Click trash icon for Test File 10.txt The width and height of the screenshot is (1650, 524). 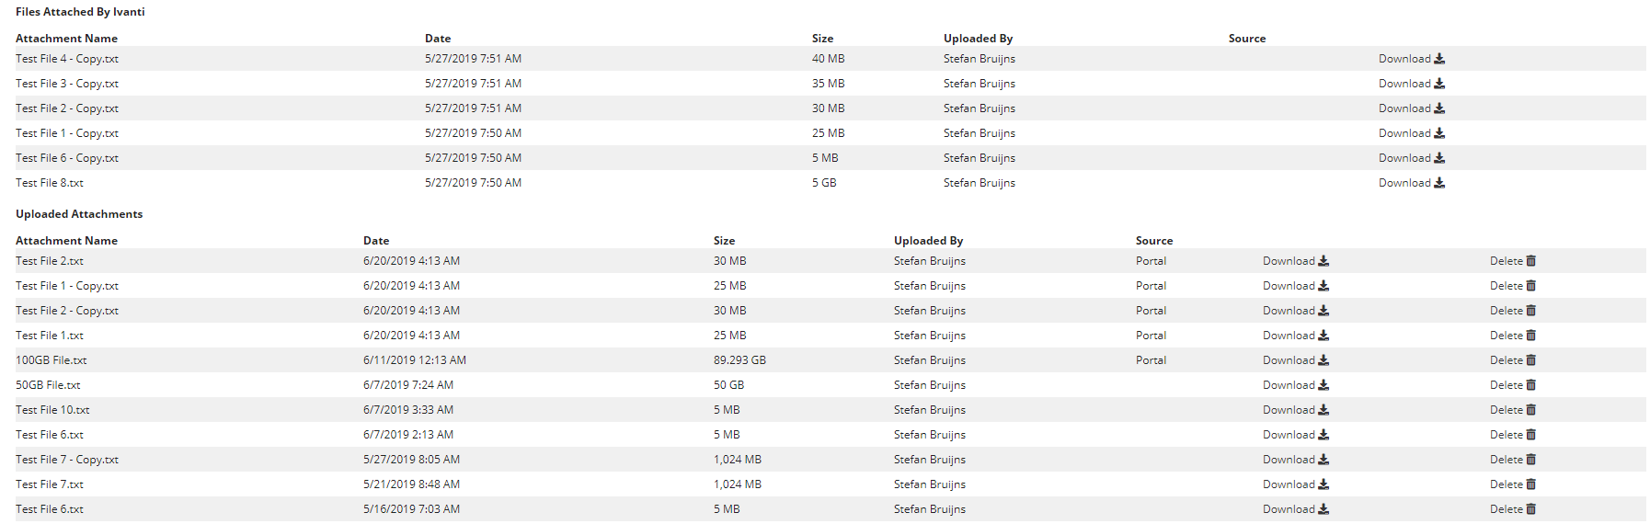(1531, 410)
